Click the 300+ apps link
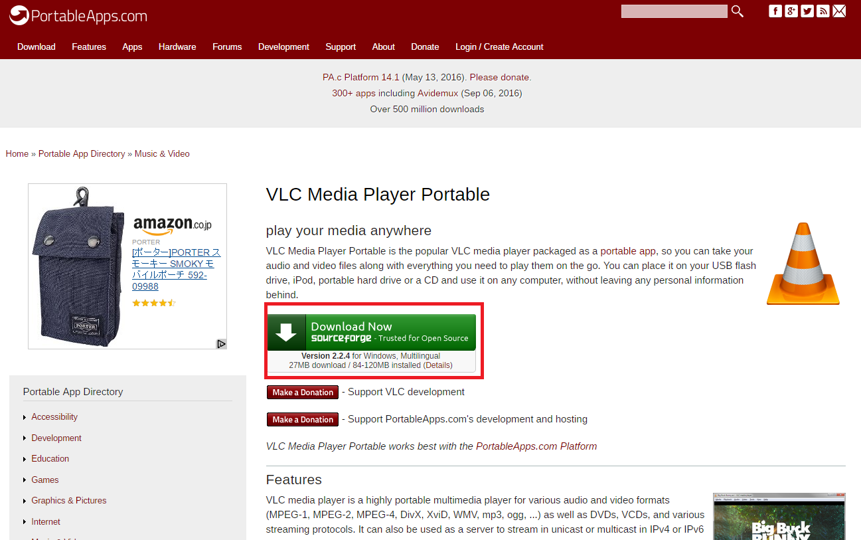Screen dimensions: 861x540 [x=352, y=93]
